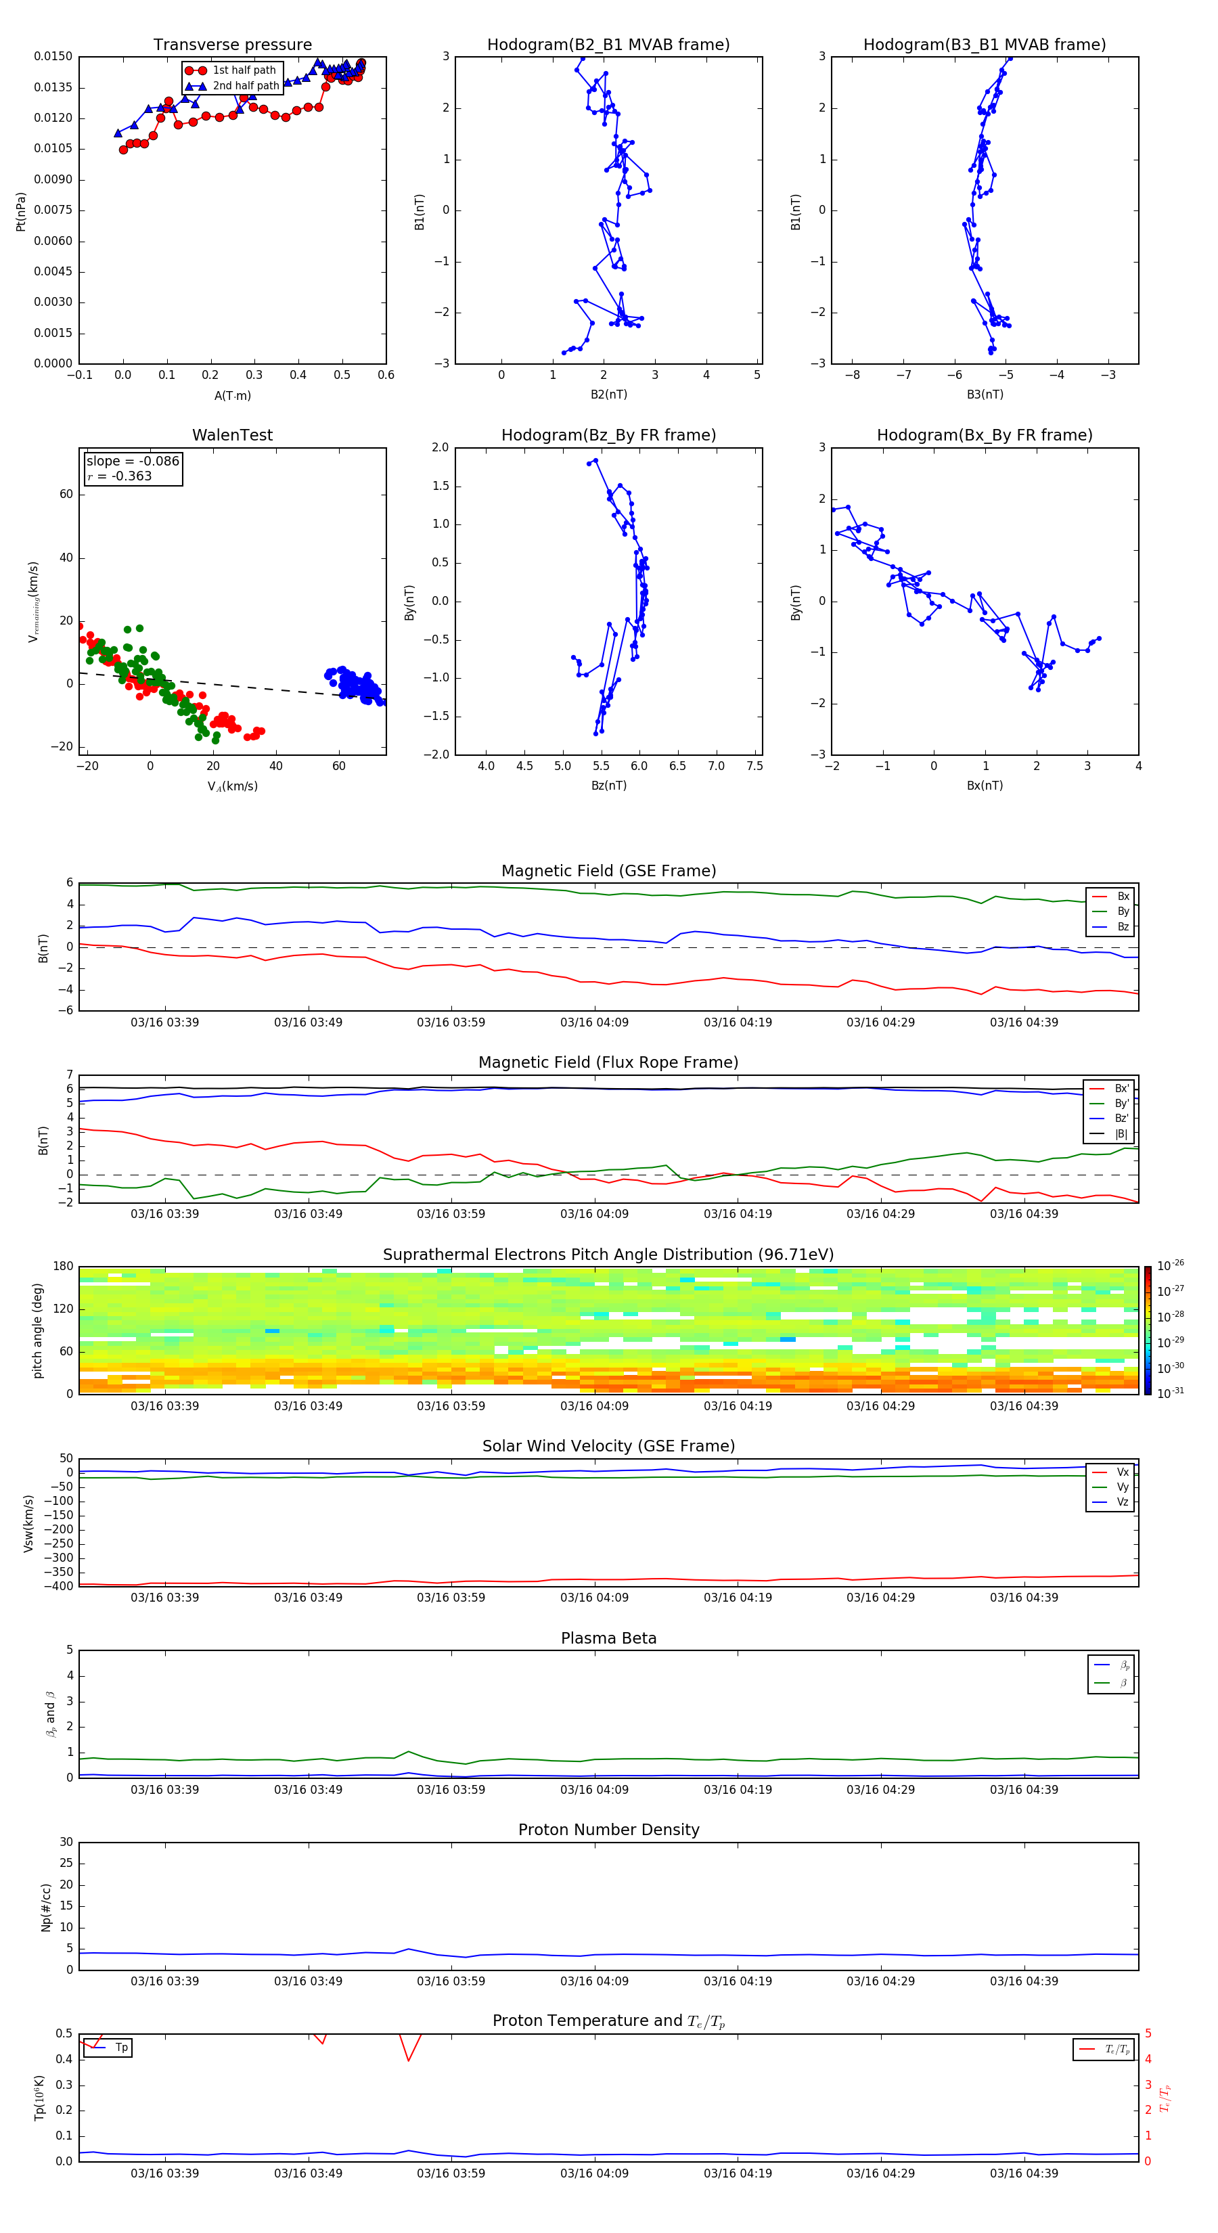Image resolution: width=1218 pixels, height=2233 pixels.
Task: Select the β legend entry in Plasma Beta
Action: pos(1111,1683)
